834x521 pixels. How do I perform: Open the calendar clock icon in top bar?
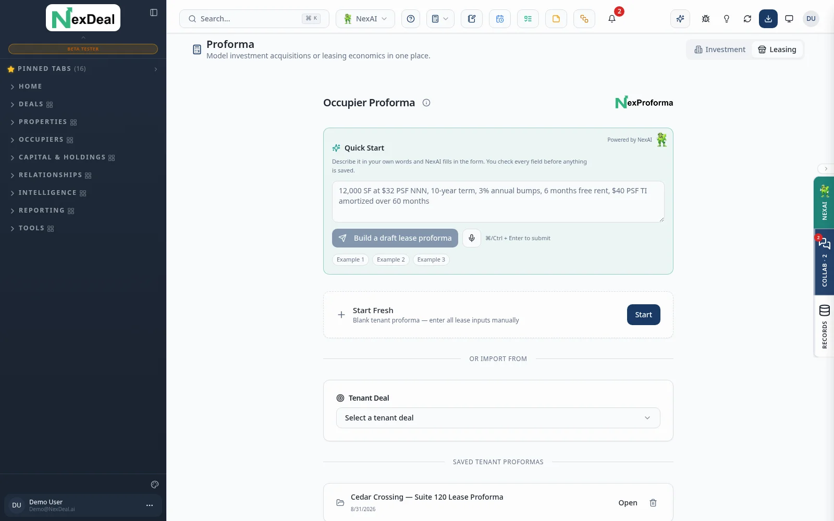click(x=500, y=19)
